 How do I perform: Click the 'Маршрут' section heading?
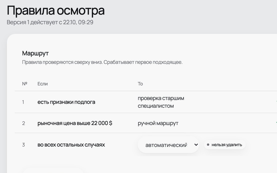pos(35,53)
